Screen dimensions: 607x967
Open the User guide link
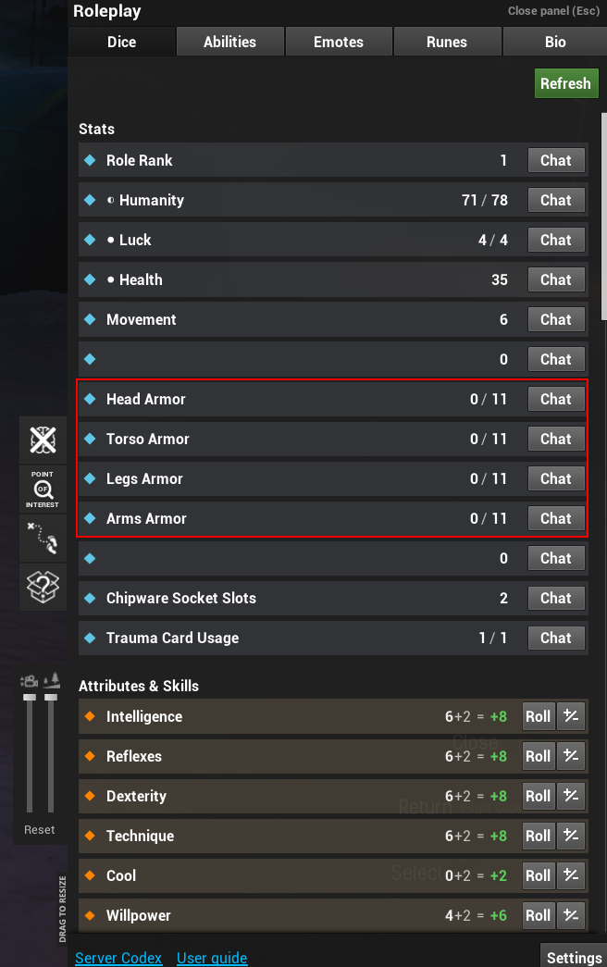pos(212,958)
